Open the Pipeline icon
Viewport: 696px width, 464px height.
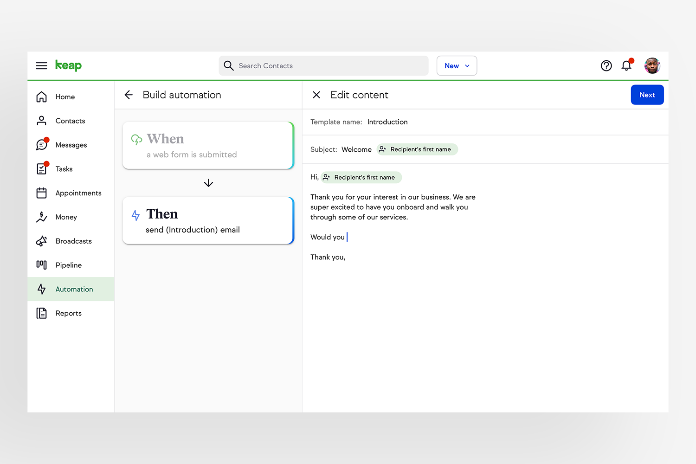tap(41, 265)
